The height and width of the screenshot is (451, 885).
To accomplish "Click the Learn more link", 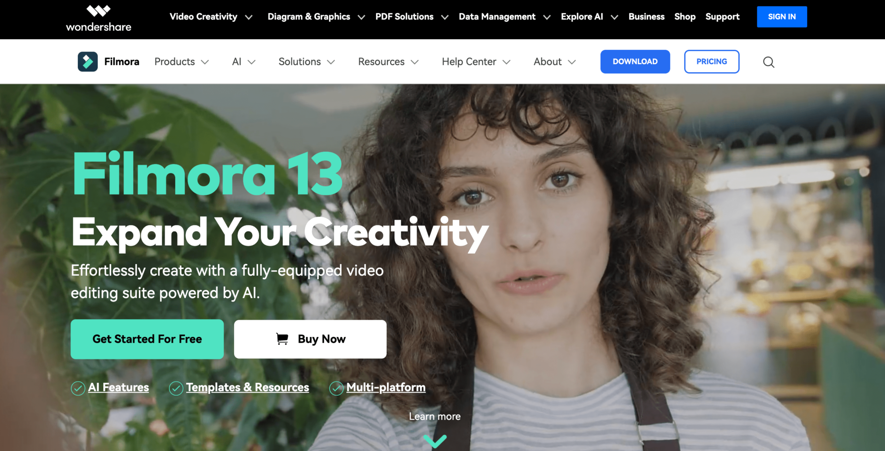I will [x=434, y=416].
